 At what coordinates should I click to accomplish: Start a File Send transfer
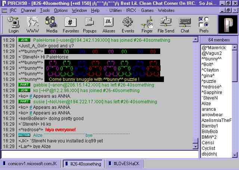[166, 24]
